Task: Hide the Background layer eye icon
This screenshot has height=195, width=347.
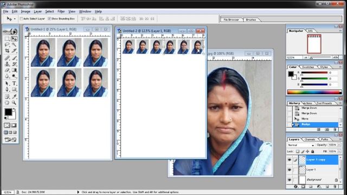Action: pos(290,180)
